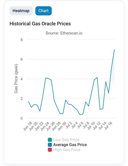Screen dimensions: 128x166
Task: Click the Historical Gas Oracle Prices heading
Action: tap(40, 23)
